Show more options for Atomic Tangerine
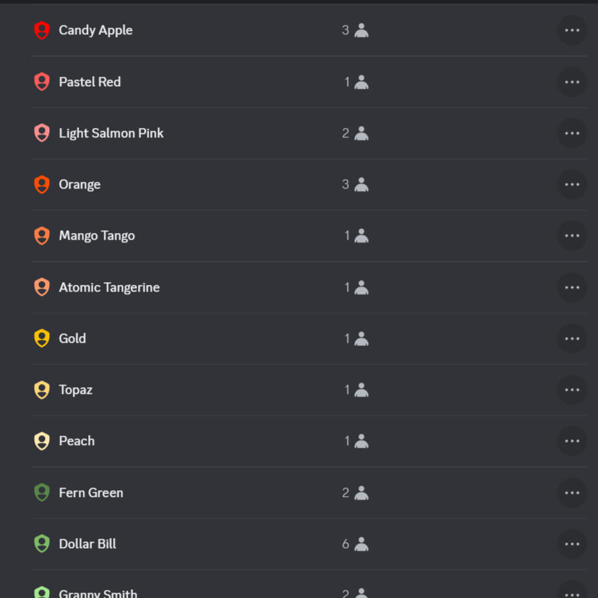 pyautogui.click(x=572, y=287)
